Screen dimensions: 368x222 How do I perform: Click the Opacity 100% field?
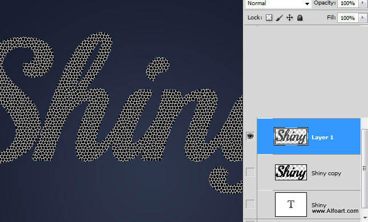[348, 3]
